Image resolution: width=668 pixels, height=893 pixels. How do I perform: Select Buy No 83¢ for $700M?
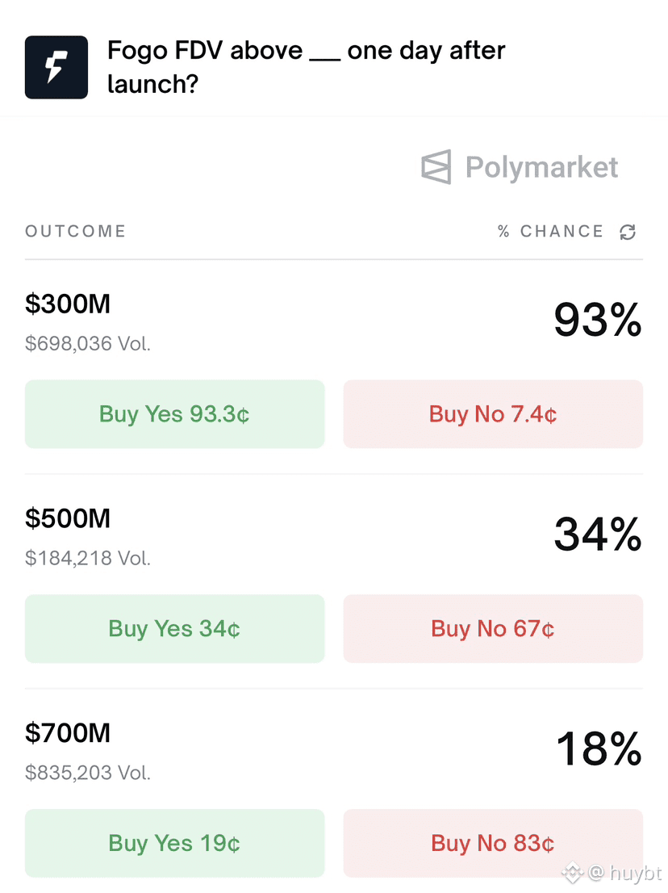coord(493,843)
